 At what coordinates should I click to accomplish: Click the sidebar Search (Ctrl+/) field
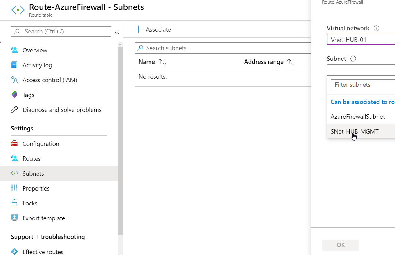[x=61, y=32]
